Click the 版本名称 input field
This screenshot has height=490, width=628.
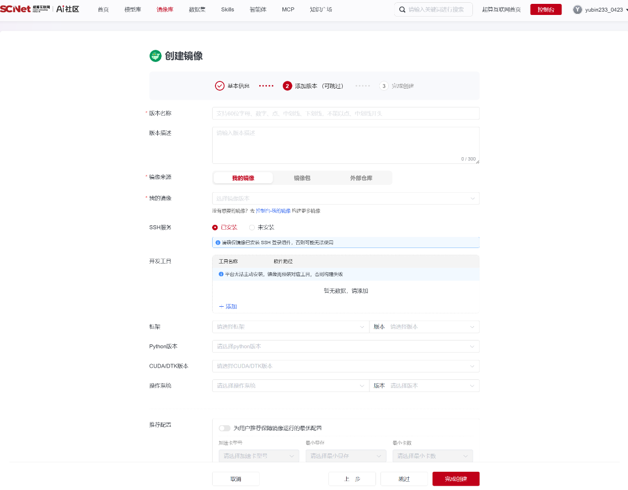[x=346, y=114]
